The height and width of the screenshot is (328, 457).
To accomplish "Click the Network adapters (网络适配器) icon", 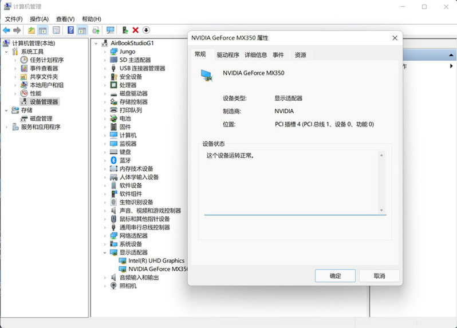I will pos(113,235).
